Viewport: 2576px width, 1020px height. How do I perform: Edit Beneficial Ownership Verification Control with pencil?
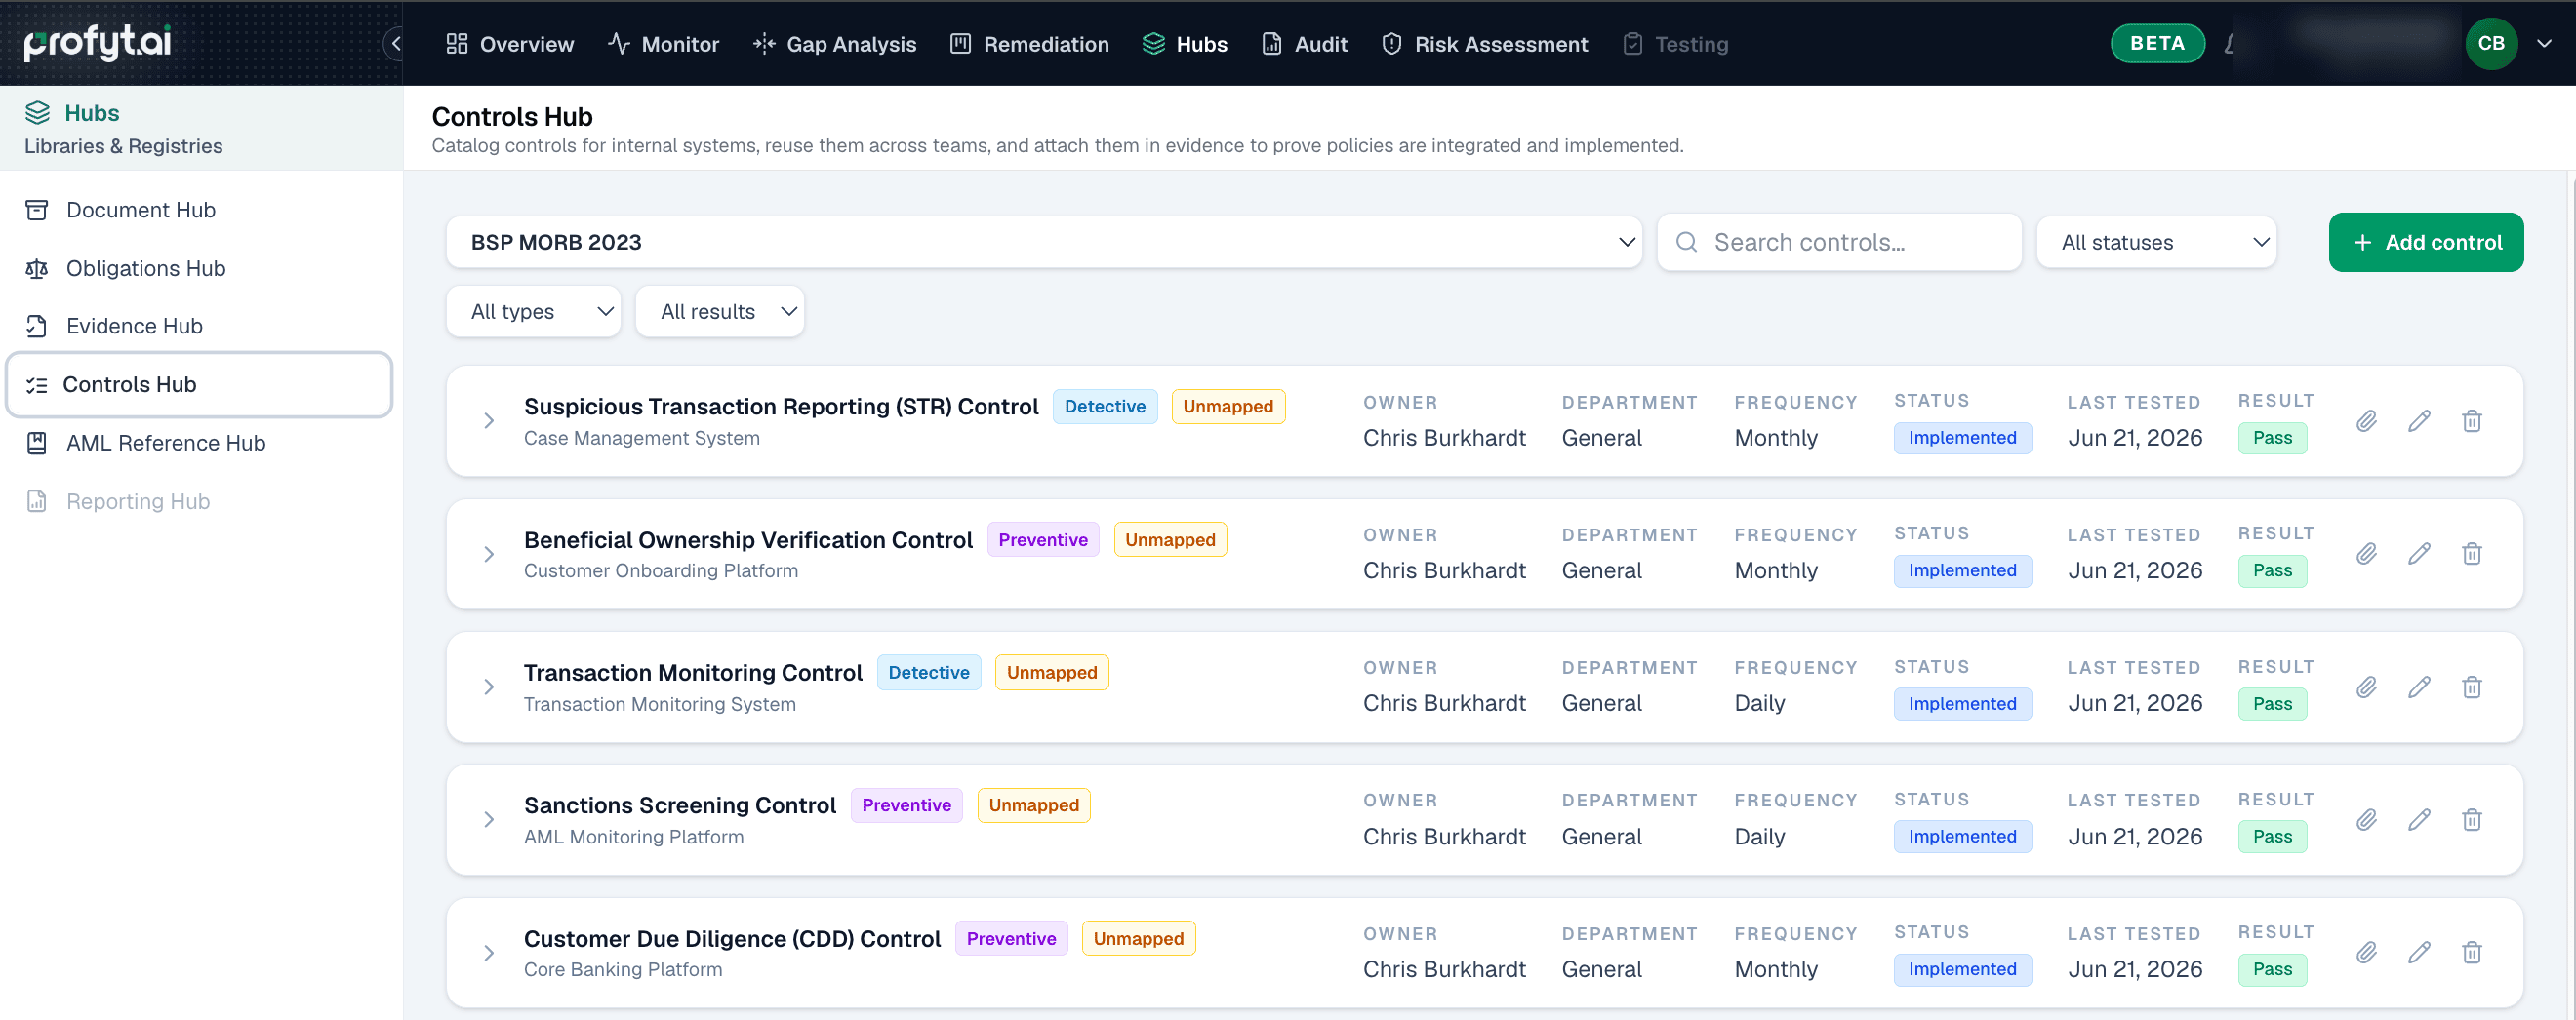tap(2419, 554)
